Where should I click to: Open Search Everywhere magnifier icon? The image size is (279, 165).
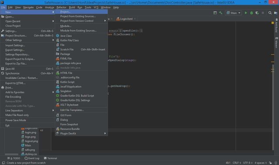coord(270,13)
